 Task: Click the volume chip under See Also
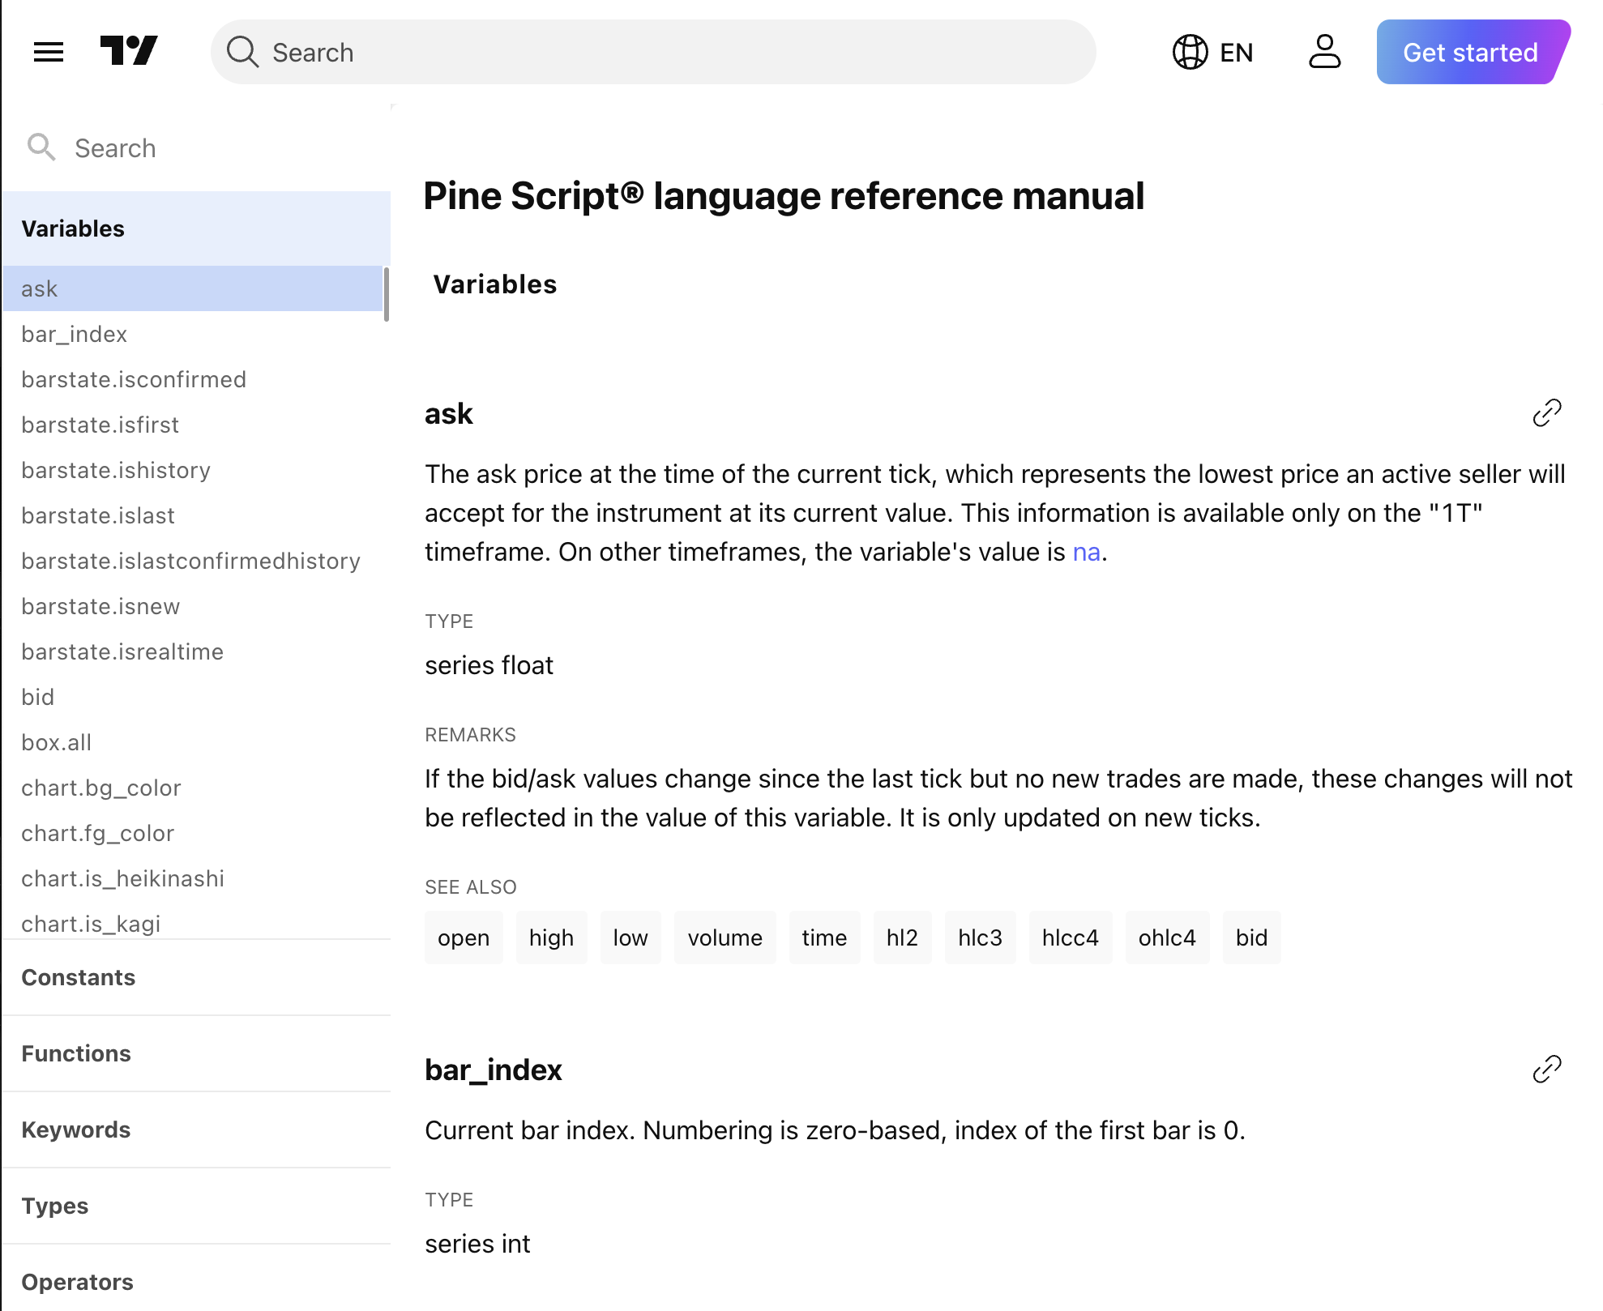click(725, 937)
